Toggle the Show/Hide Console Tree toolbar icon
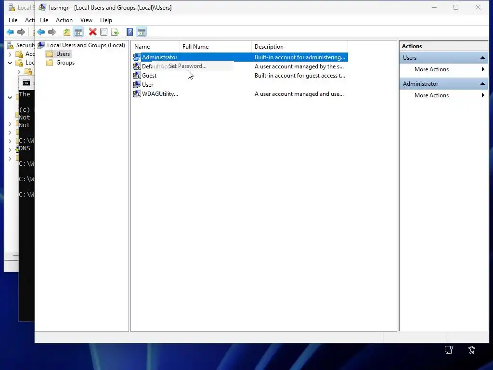Screen dimensions: 493x370 78,32
